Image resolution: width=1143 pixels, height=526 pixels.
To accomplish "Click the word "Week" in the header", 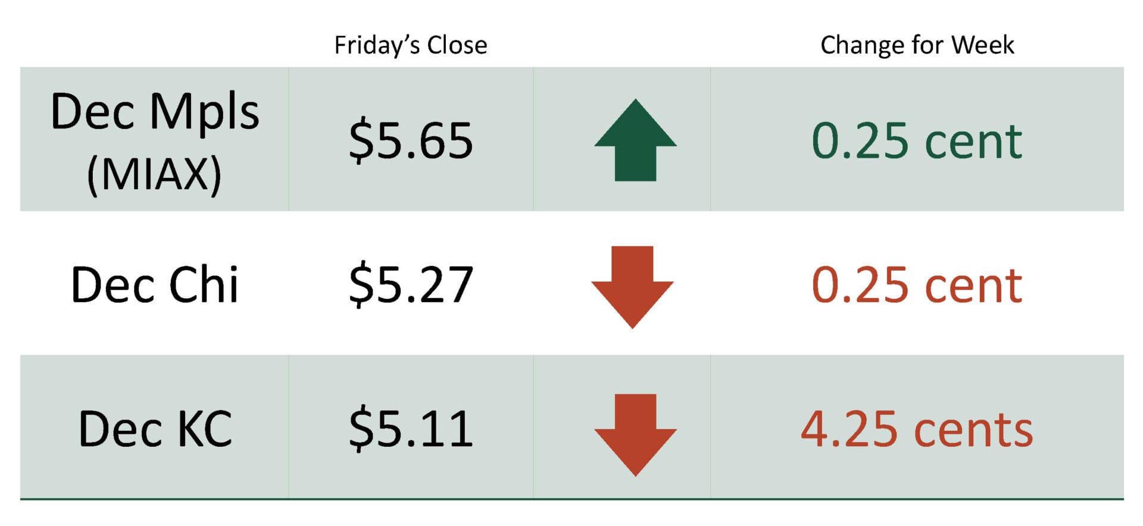I will [x=983, y=45].
